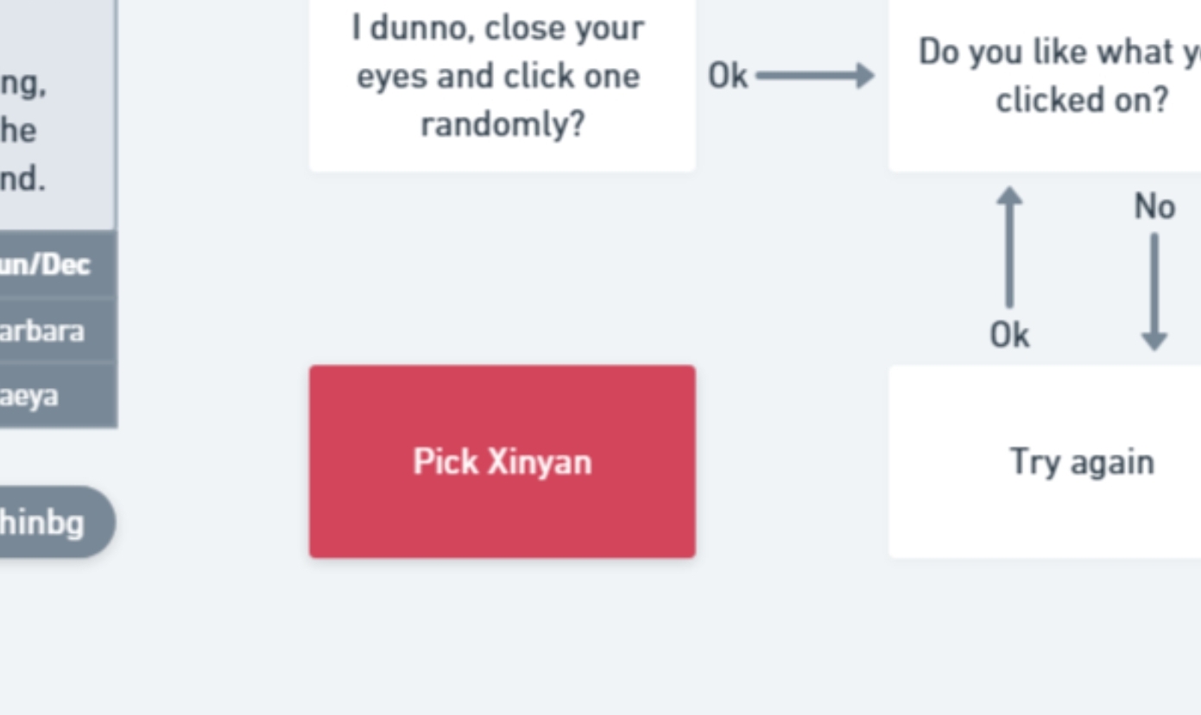Select the 'aeya' table row
Screen dimensions: 1201x715
click(58, 395)
